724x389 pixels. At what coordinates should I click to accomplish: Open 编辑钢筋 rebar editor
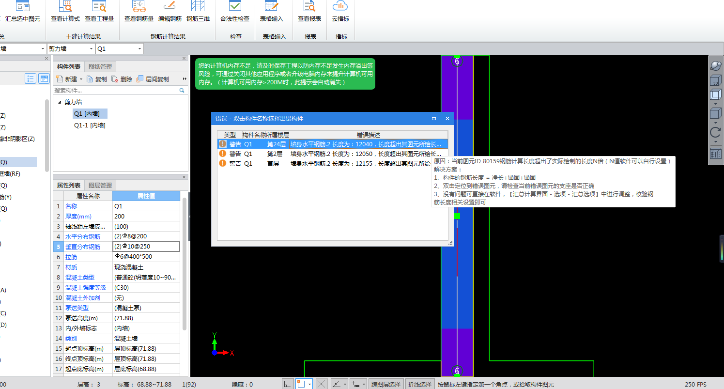[x=170, y=12]
